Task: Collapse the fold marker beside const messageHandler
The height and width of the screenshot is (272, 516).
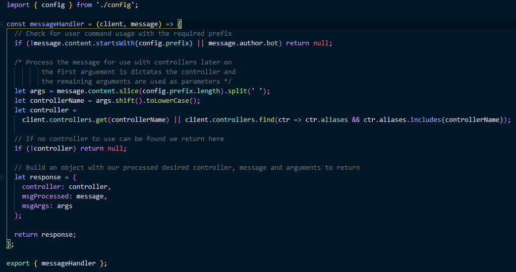Action: 2,24
